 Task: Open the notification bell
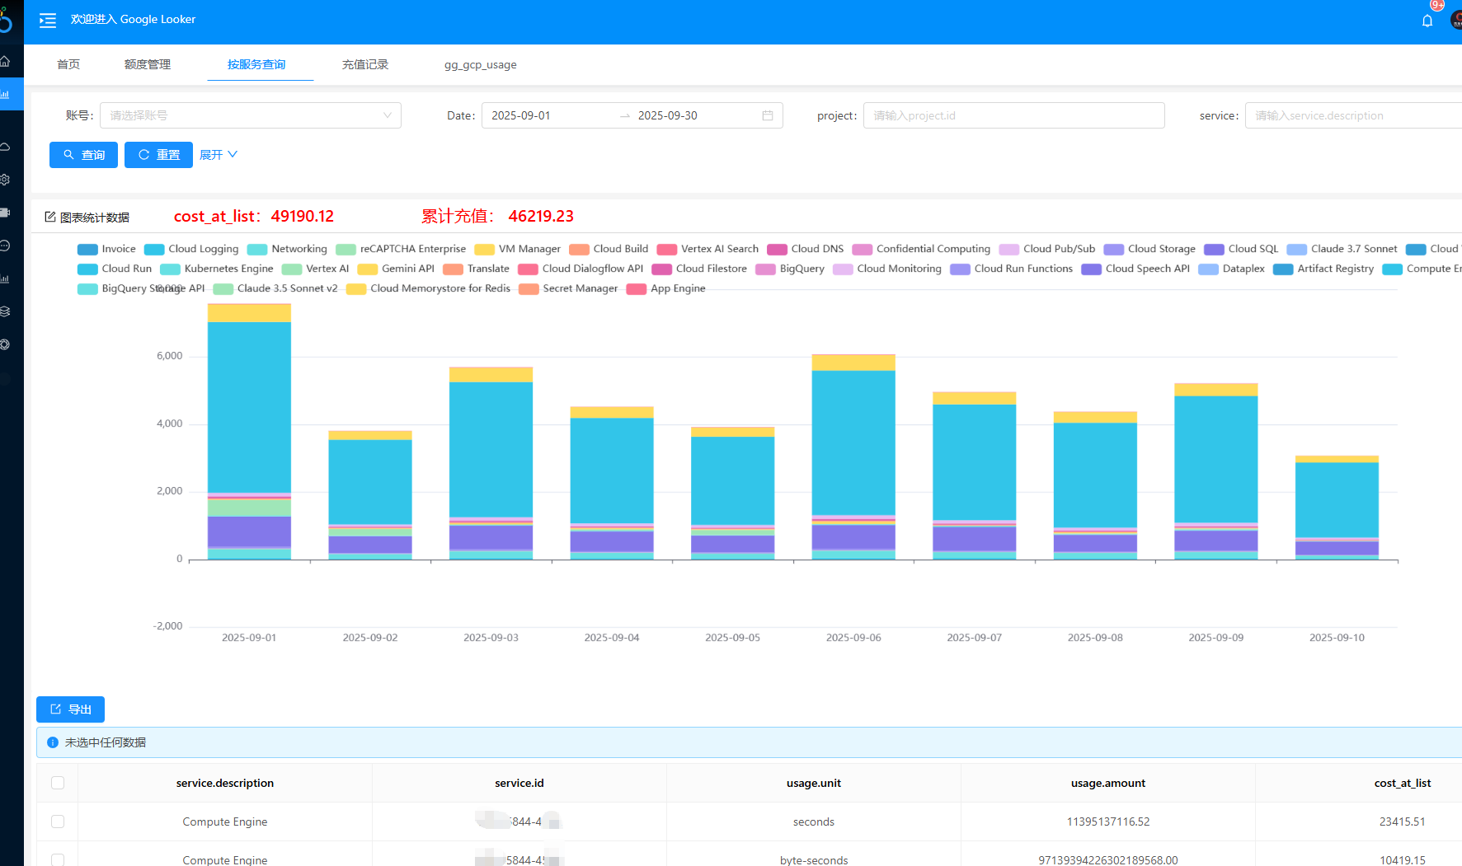tap(1427, 21)
